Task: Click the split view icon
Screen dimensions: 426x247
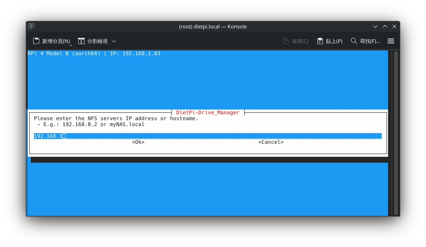Action: coord(81,41)
